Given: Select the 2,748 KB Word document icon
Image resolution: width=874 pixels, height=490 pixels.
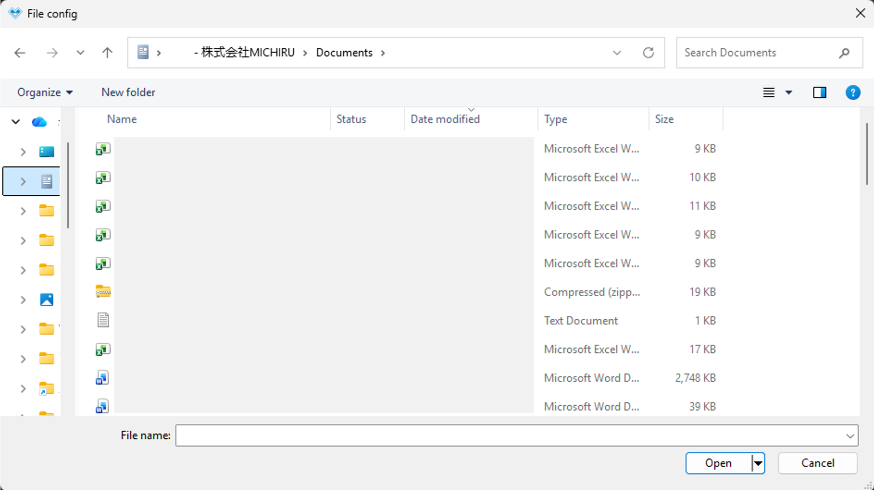Looking at the screenshot, I should [x=102, y=378].
